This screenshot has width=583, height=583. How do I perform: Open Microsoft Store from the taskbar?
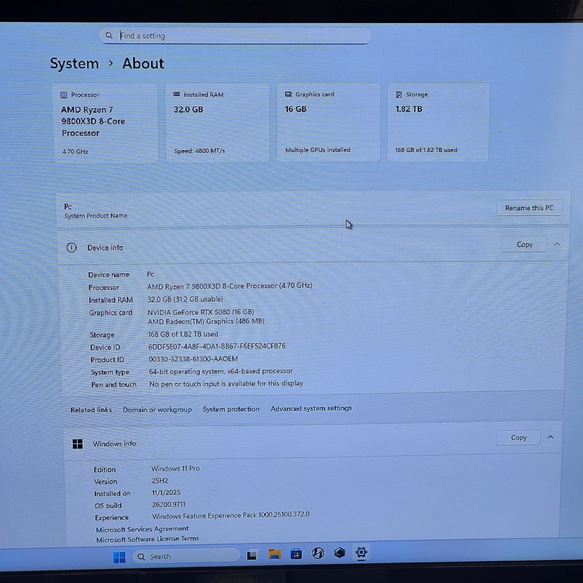click(x=296, y=554)
